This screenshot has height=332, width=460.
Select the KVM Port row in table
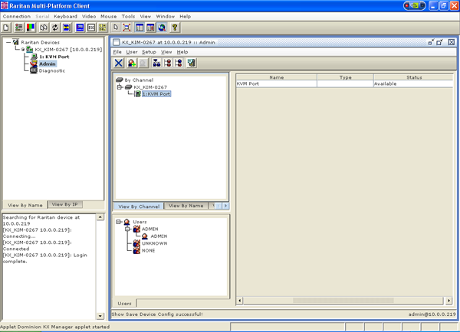click(344, 83)
